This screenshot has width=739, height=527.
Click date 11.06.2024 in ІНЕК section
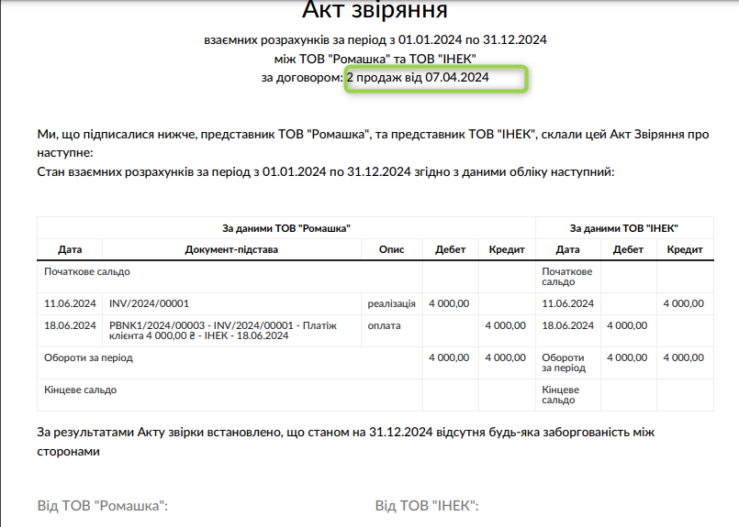coord(568,303)
